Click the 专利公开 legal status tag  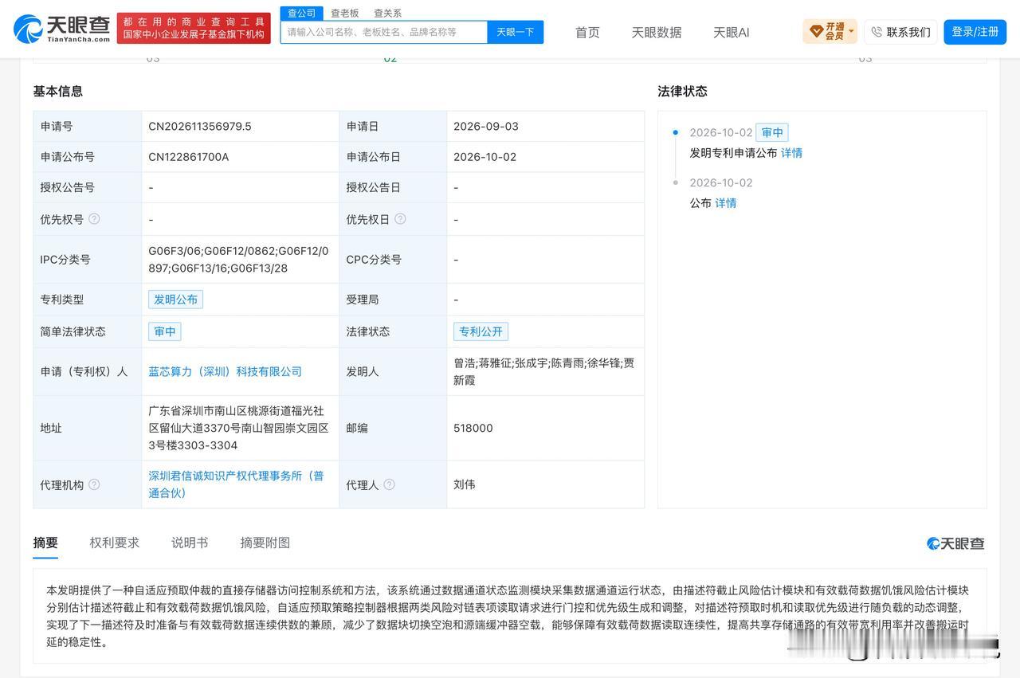point(481,331)
